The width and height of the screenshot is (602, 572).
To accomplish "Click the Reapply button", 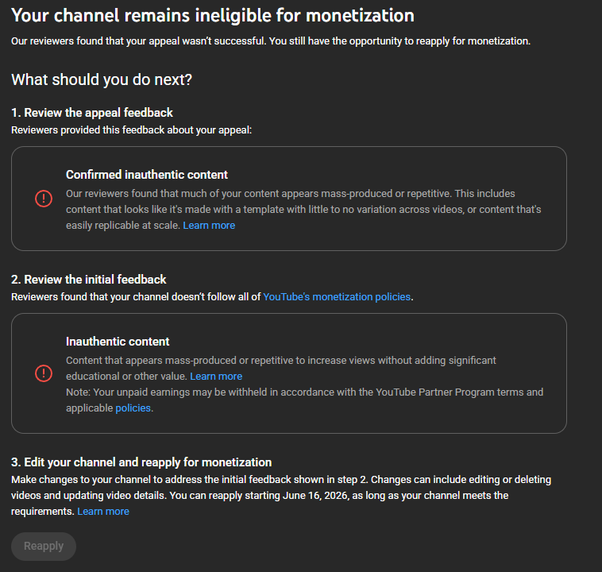I will [x=44, y=547].
